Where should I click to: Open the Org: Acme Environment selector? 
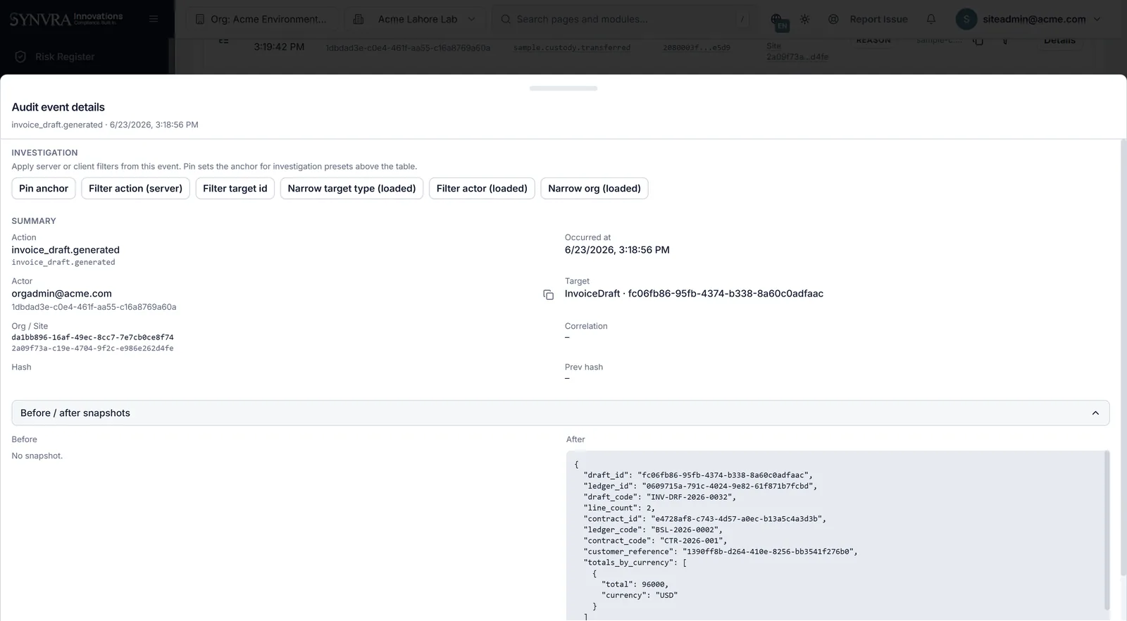[x=262, y=19]
